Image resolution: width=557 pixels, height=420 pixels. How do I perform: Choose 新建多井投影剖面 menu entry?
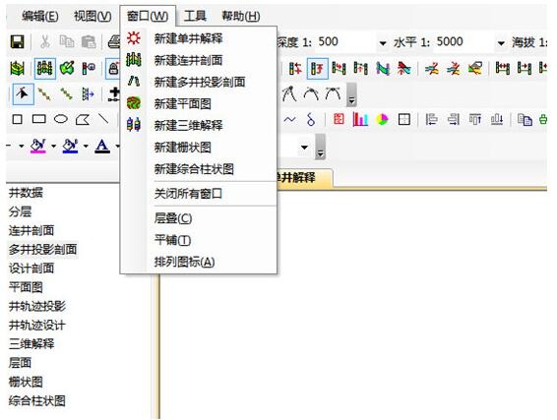pyautogui.click(x=199, y=82)
